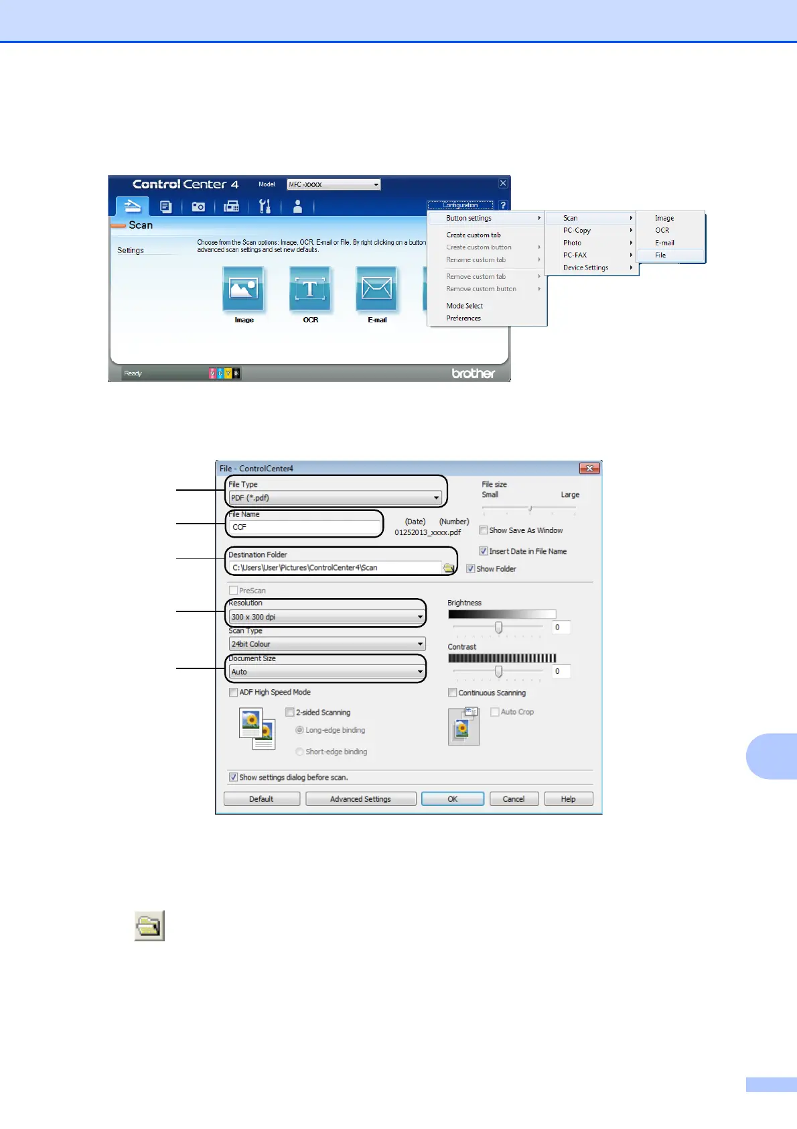The height and width of the screenshot is (1129, 797).
Task: Click the OCR scan button icon
Action: point(310,289)
